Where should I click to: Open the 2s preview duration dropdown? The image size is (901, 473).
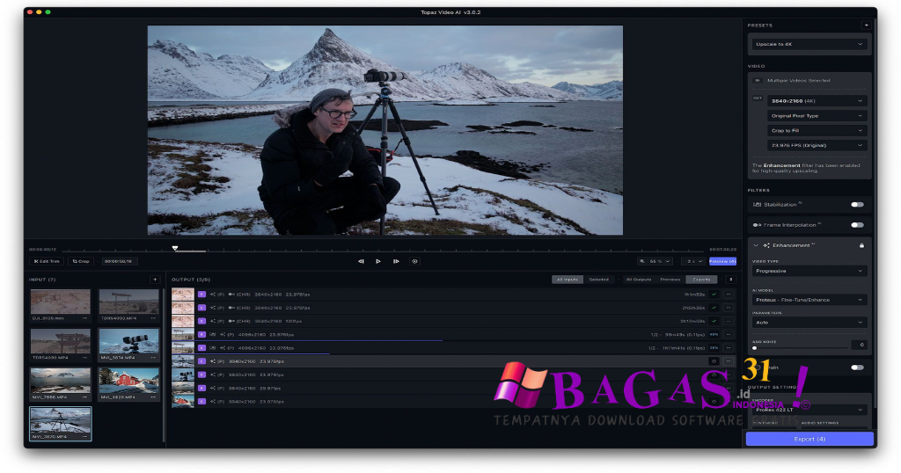(693, 261)
